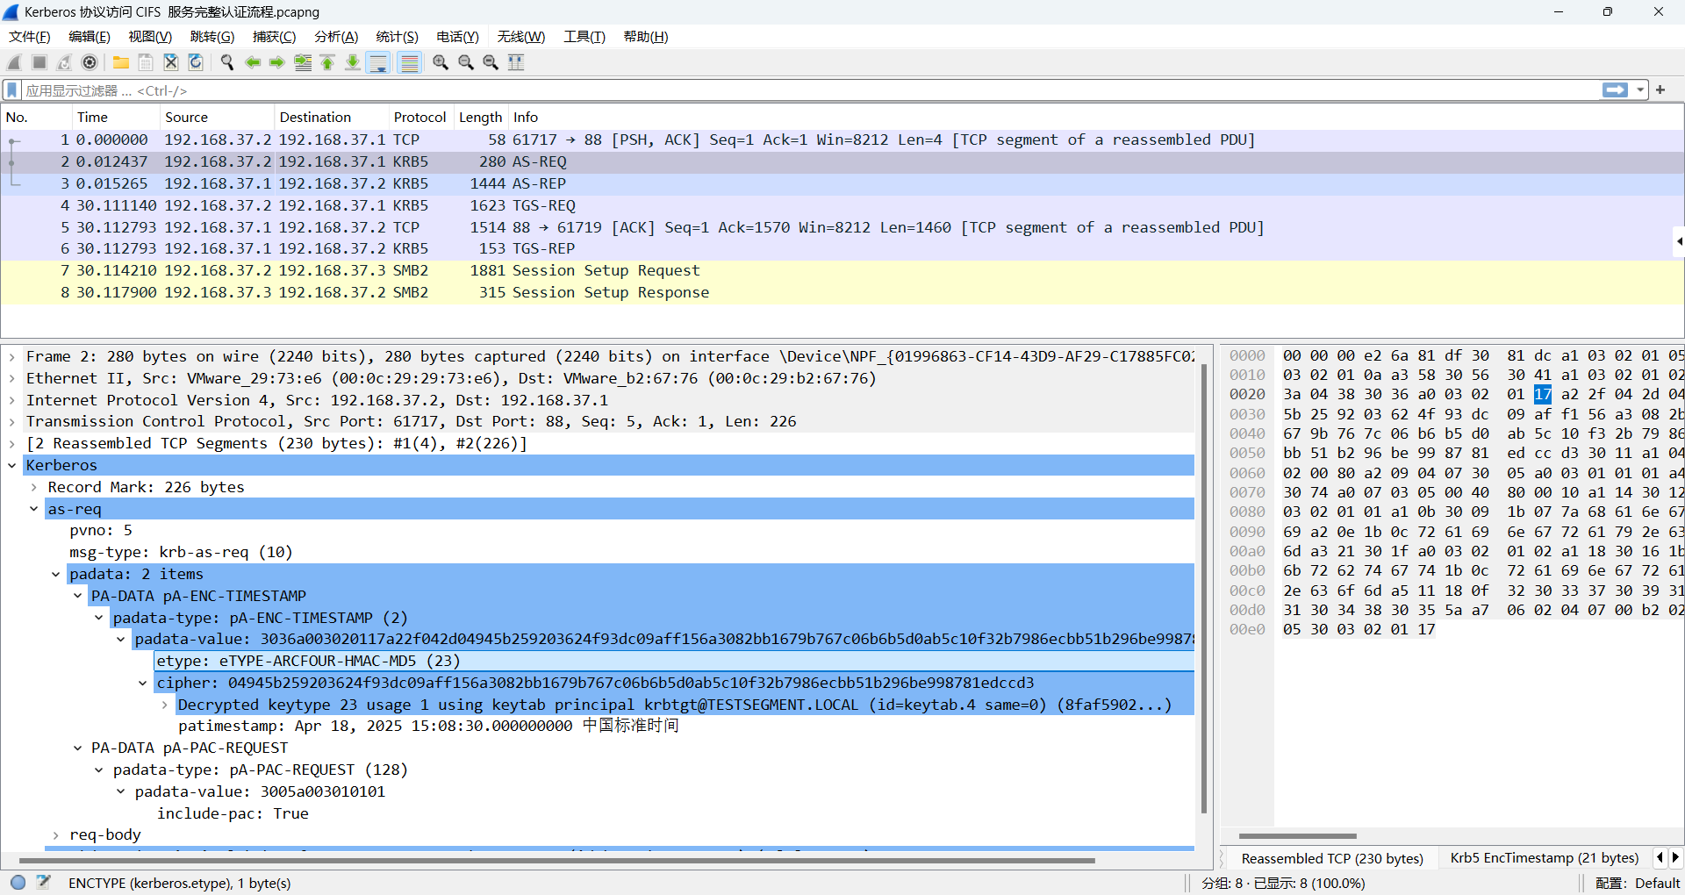Sort by Protocol column header

click(419, 118)
